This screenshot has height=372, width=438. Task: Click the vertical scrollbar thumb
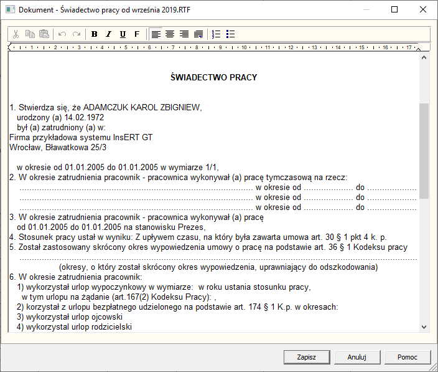424,151
